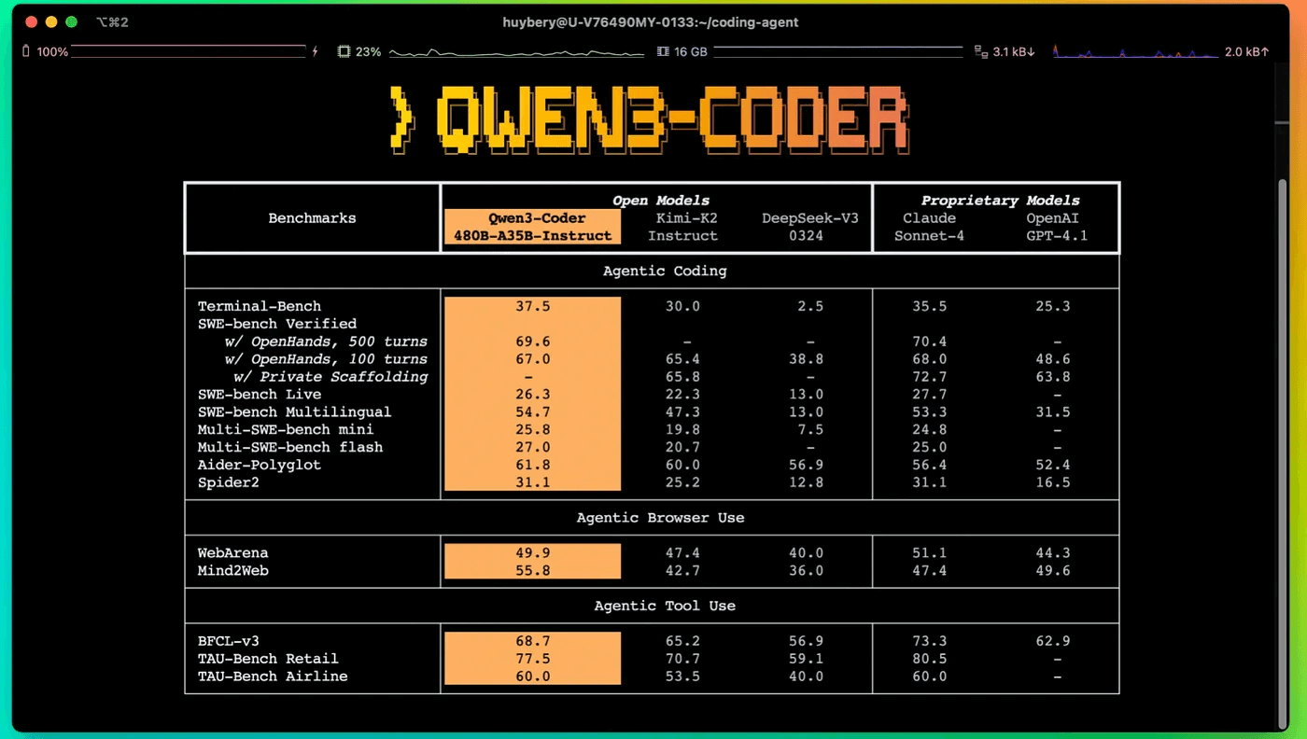Image resolution: width=1307 pixels, height=739 pixels.
Task: Click Claude's 70.4 score for 500 turns
Action: tap(929, 342)
